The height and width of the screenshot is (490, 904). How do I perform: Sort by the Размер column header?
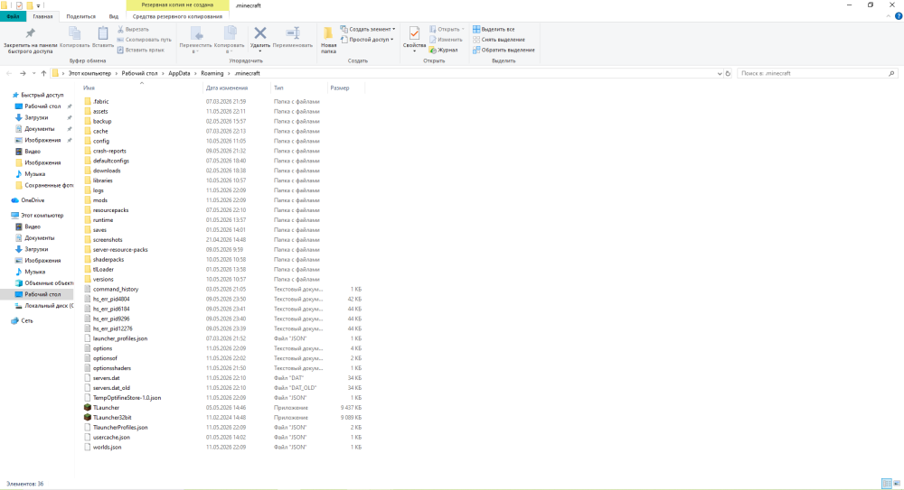pos(340,88)
